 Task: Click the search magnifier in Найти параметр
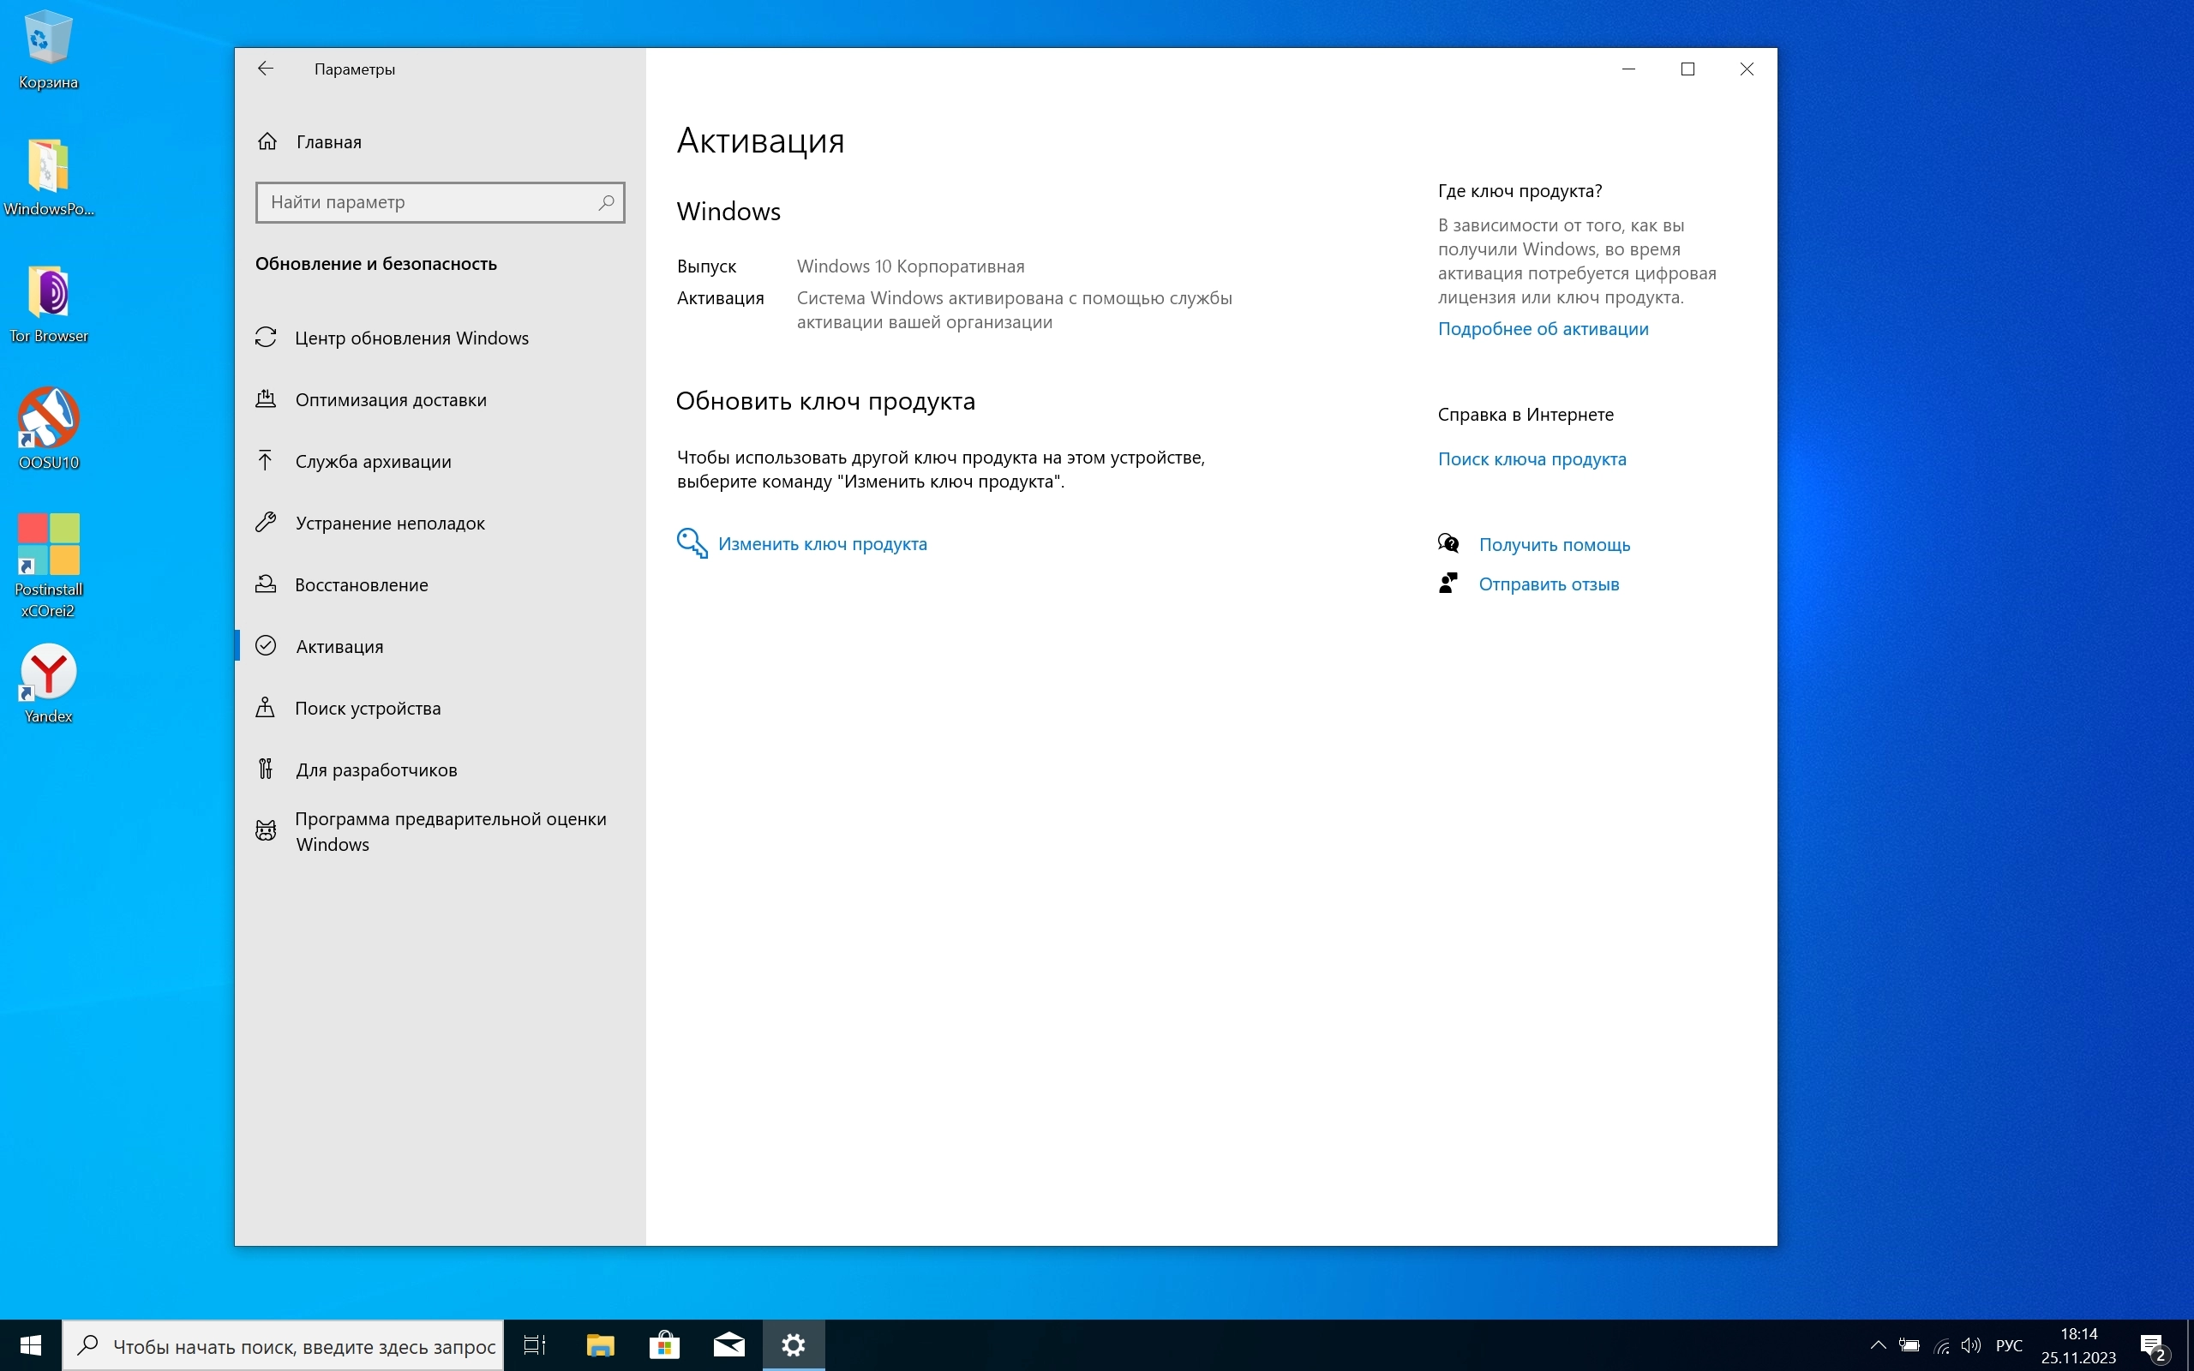coord(606,202)
